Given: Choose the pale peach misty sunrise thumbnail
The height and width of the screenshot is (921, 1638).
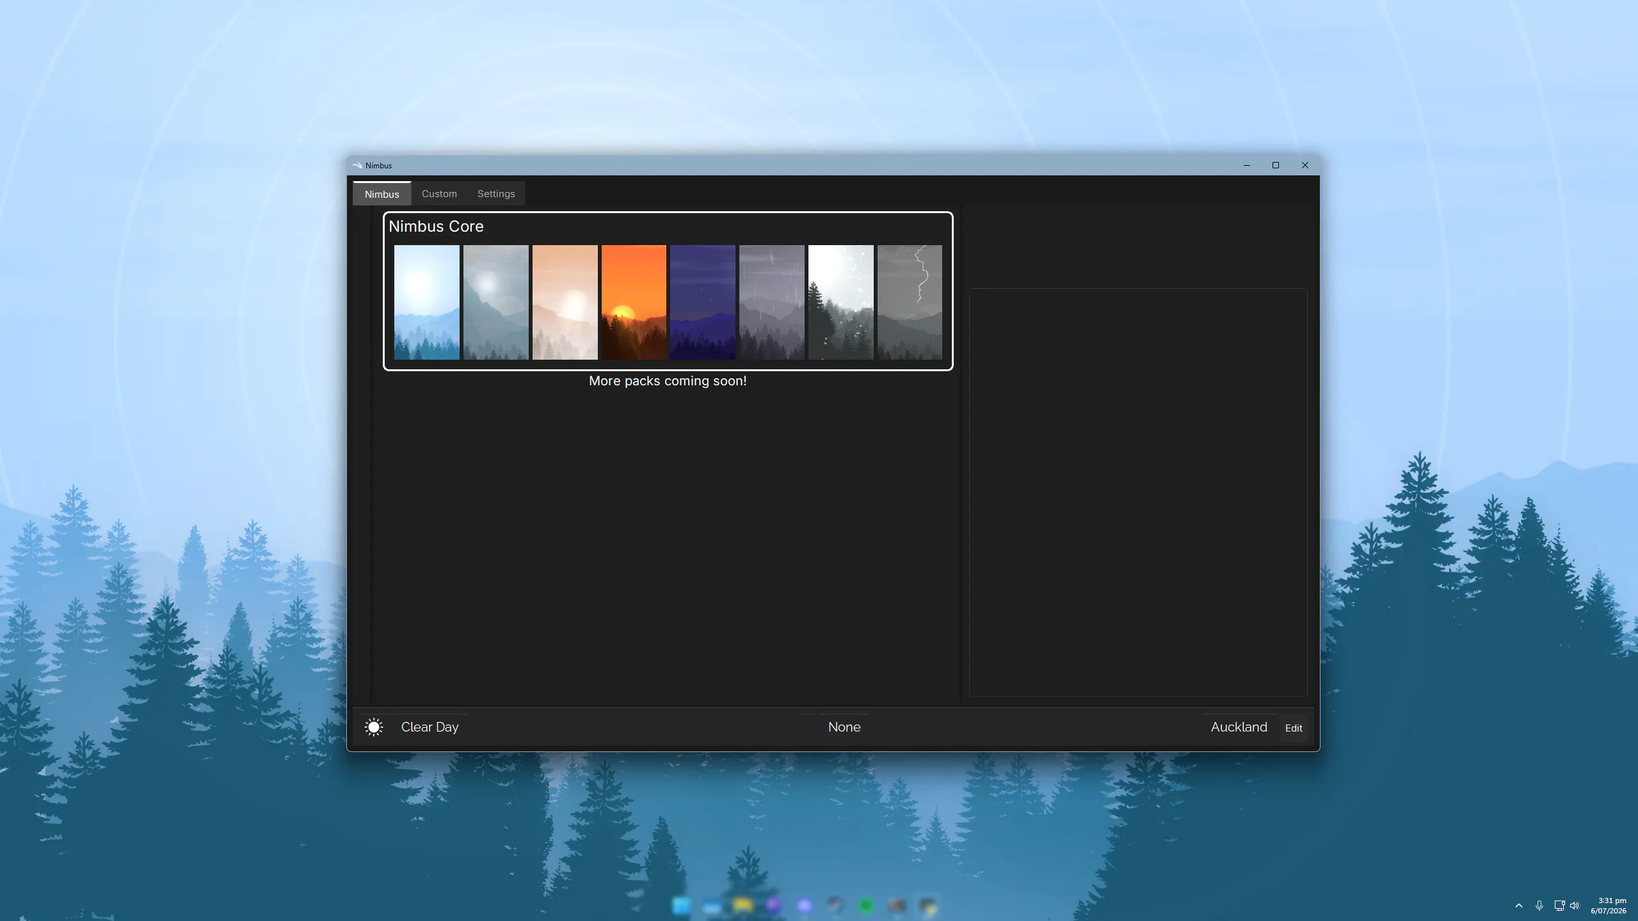Looking at the screenshot, I should (565, 302).
